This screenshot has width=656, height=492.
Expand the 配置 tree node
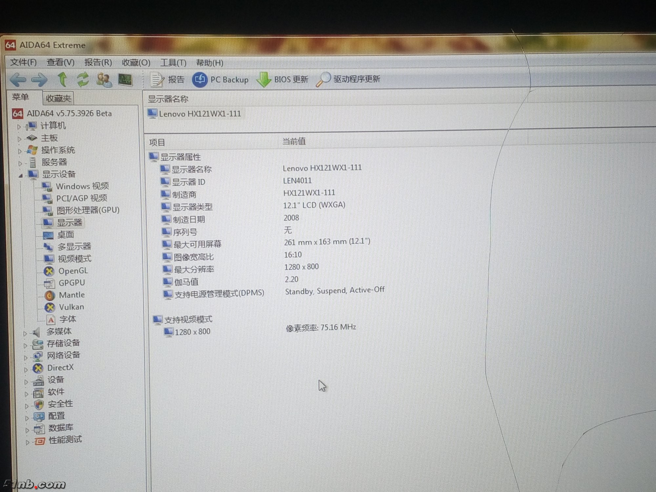pos(27,418)
